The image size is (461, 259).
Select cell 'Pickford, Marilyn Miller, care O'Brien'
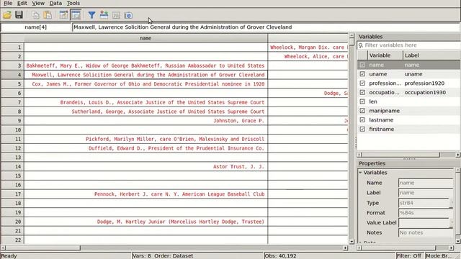pyautogui.click(x=146, y=139)
